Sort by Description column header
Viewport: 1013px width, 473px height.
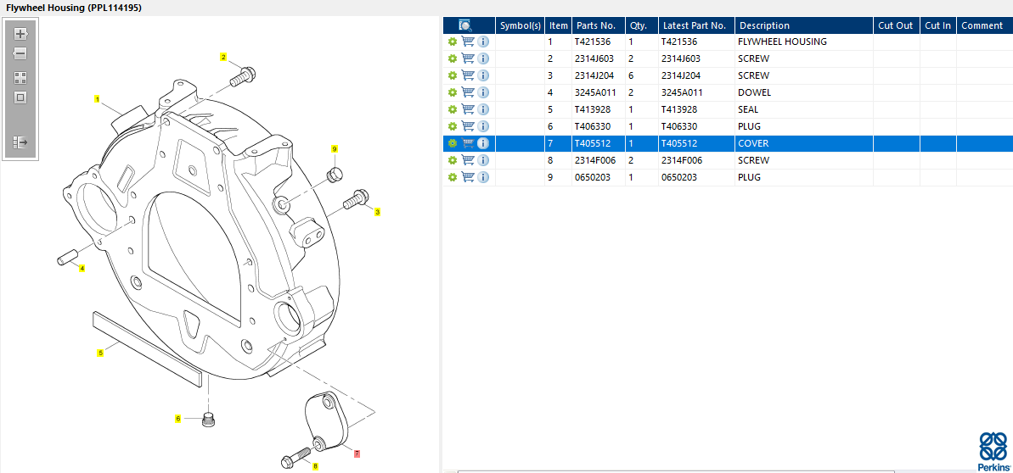click(803, 25)
